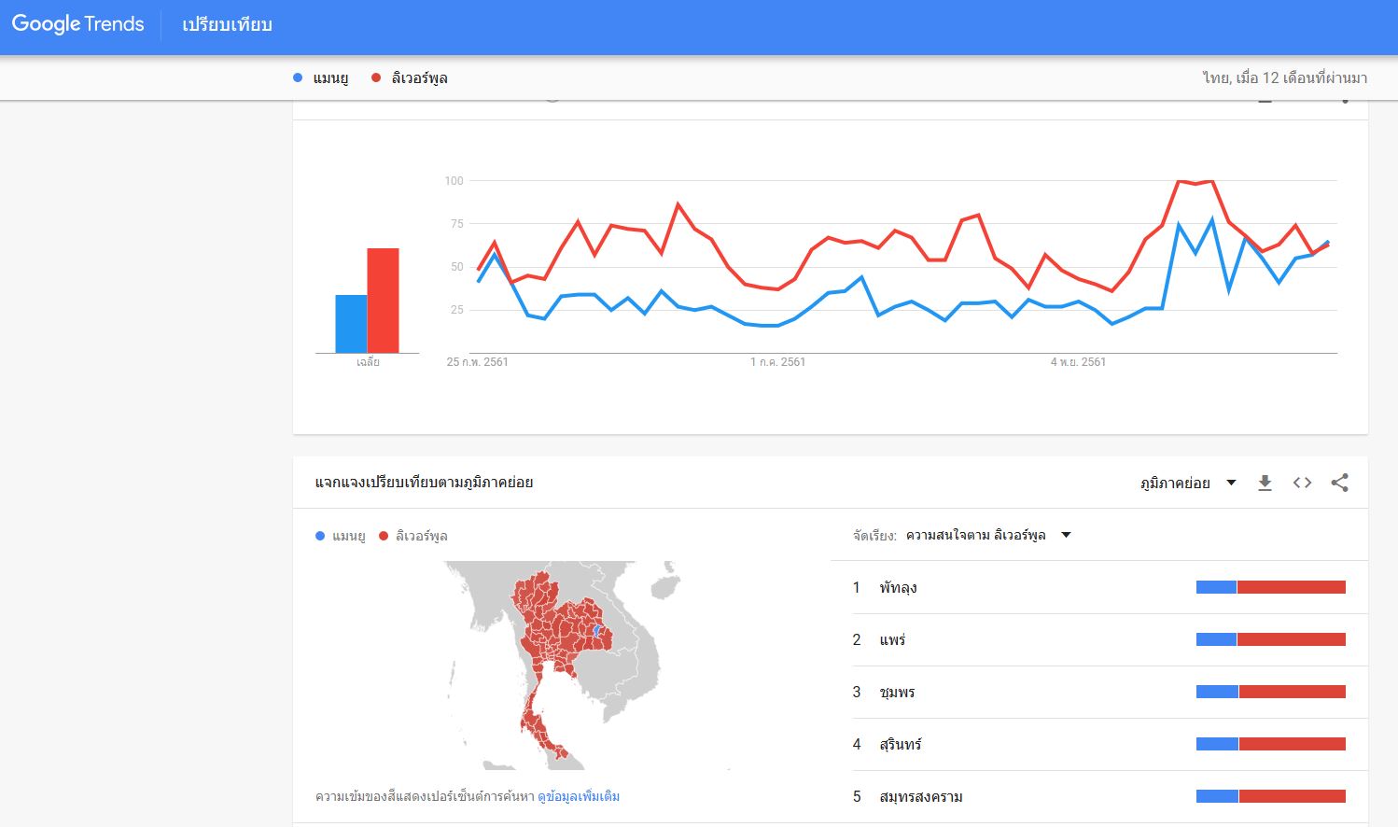Select the แพร่ region row
The height and width of the screenshot is (827, 1398).
(x=1110, y=639)
